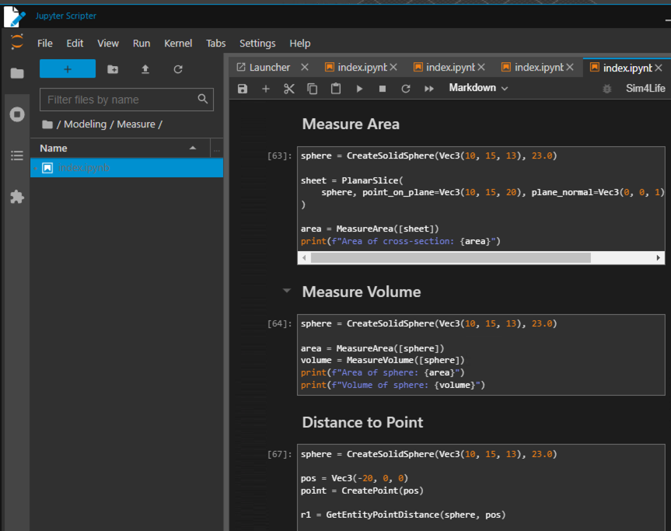671x531 pixels.
Task: Open the File menu
Action: click(45, 44)
